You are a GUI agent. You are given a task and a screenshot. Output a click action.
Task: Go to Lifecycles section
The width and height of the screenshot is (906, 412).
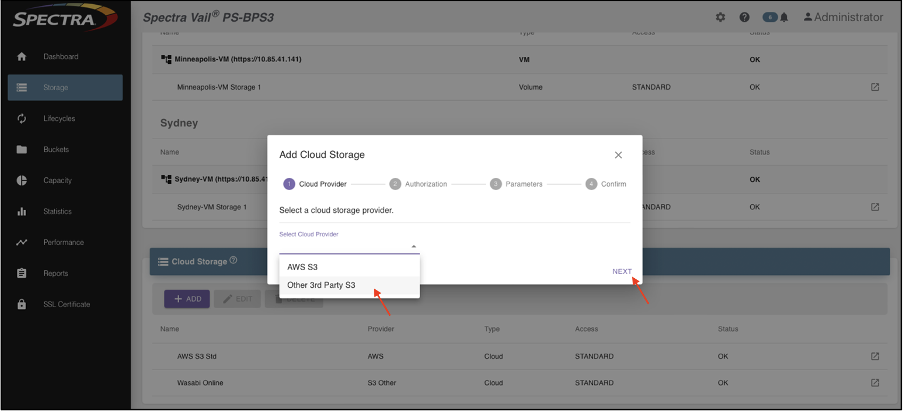(x=65, y=118)
